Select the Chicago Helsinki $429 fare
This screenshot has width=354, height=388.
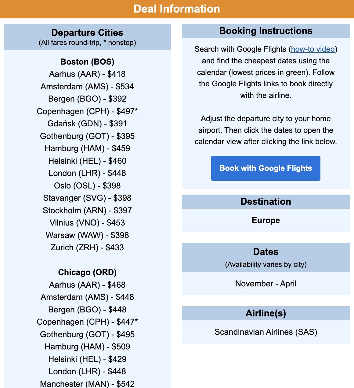[x=87, y=359]
